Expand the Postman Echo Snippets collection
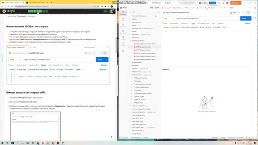This screenshot has width=258, height=145. click(x=130, y=16)
